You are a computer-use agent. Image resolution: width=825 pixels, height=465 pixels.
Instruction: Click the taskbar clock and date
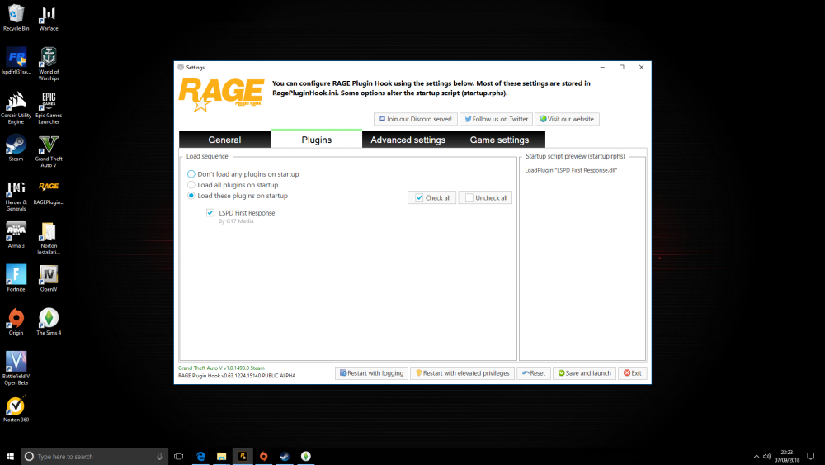click(x=786, y=456)
